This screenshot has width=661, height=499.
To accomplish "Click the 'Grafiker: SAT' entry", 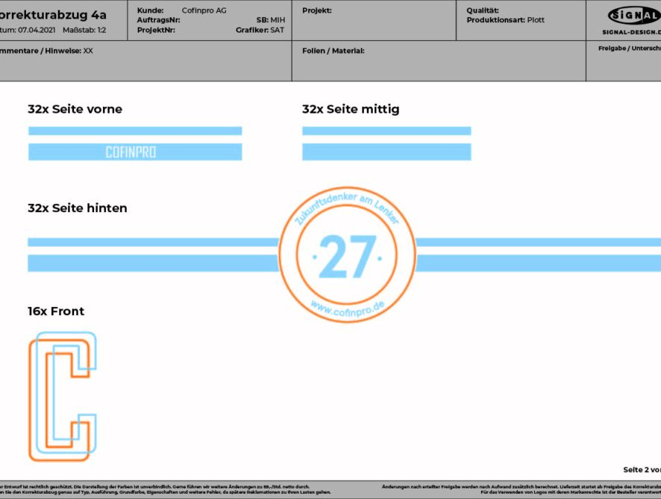I will [260, 30].
